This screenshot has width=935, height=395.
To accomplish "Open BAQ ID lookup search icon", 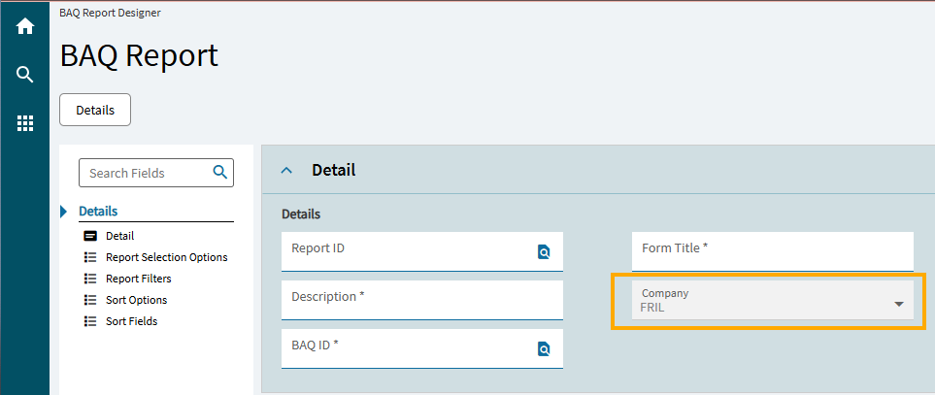I will (x=544, y=349).
